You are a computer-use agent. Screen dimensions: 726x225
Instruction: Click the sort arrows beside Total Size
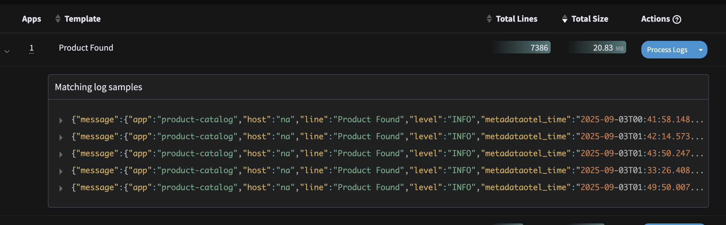[565, 19]
